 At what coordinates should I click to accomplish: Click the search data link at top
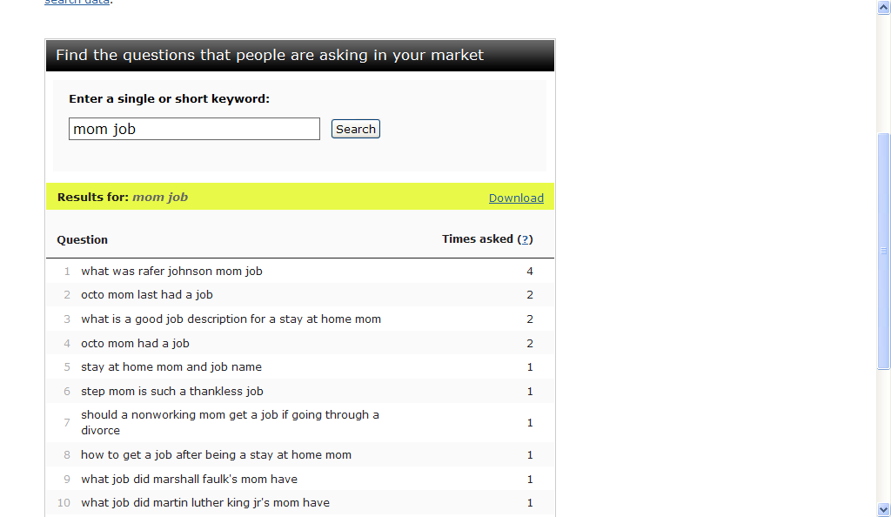[x=77, y=3]
